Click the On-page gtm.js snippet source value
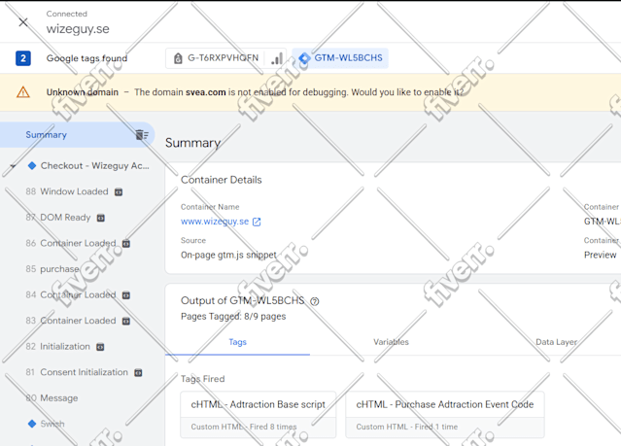 [228, 256]
